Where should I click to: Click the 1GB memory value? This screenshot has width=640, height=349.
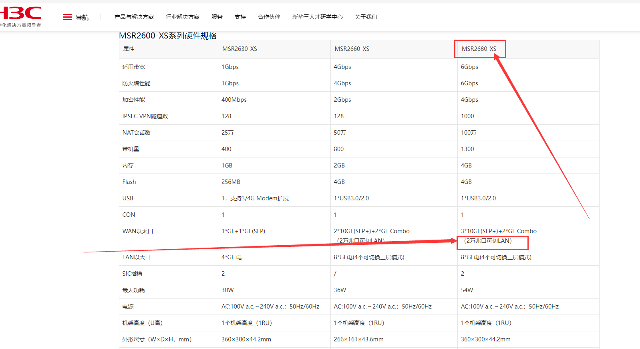227,165
